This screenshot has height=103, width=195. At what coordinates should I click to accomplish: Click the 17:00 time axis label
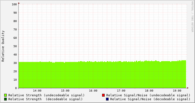pyautogui.click(x=121, y=91)
